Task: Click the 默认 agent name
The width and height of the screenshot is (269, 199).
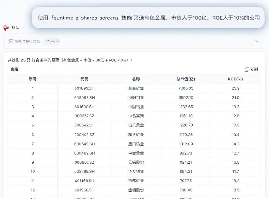Action: [x=15, y=28]
